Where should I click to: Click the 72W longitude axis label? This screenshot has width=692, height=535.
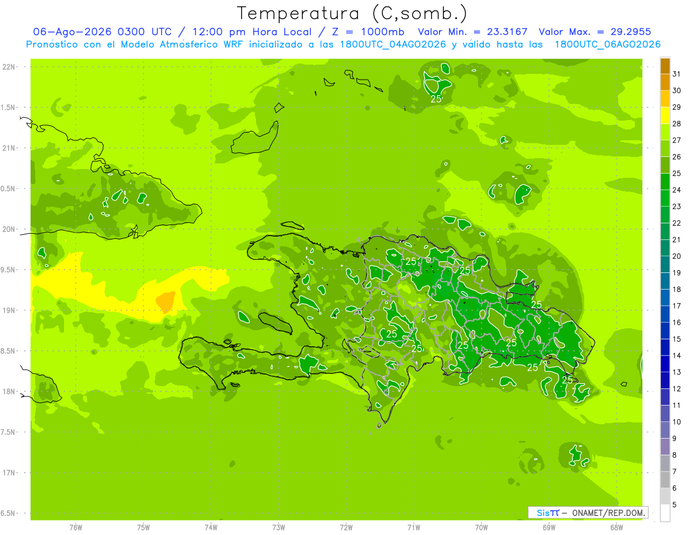(346, 527)
